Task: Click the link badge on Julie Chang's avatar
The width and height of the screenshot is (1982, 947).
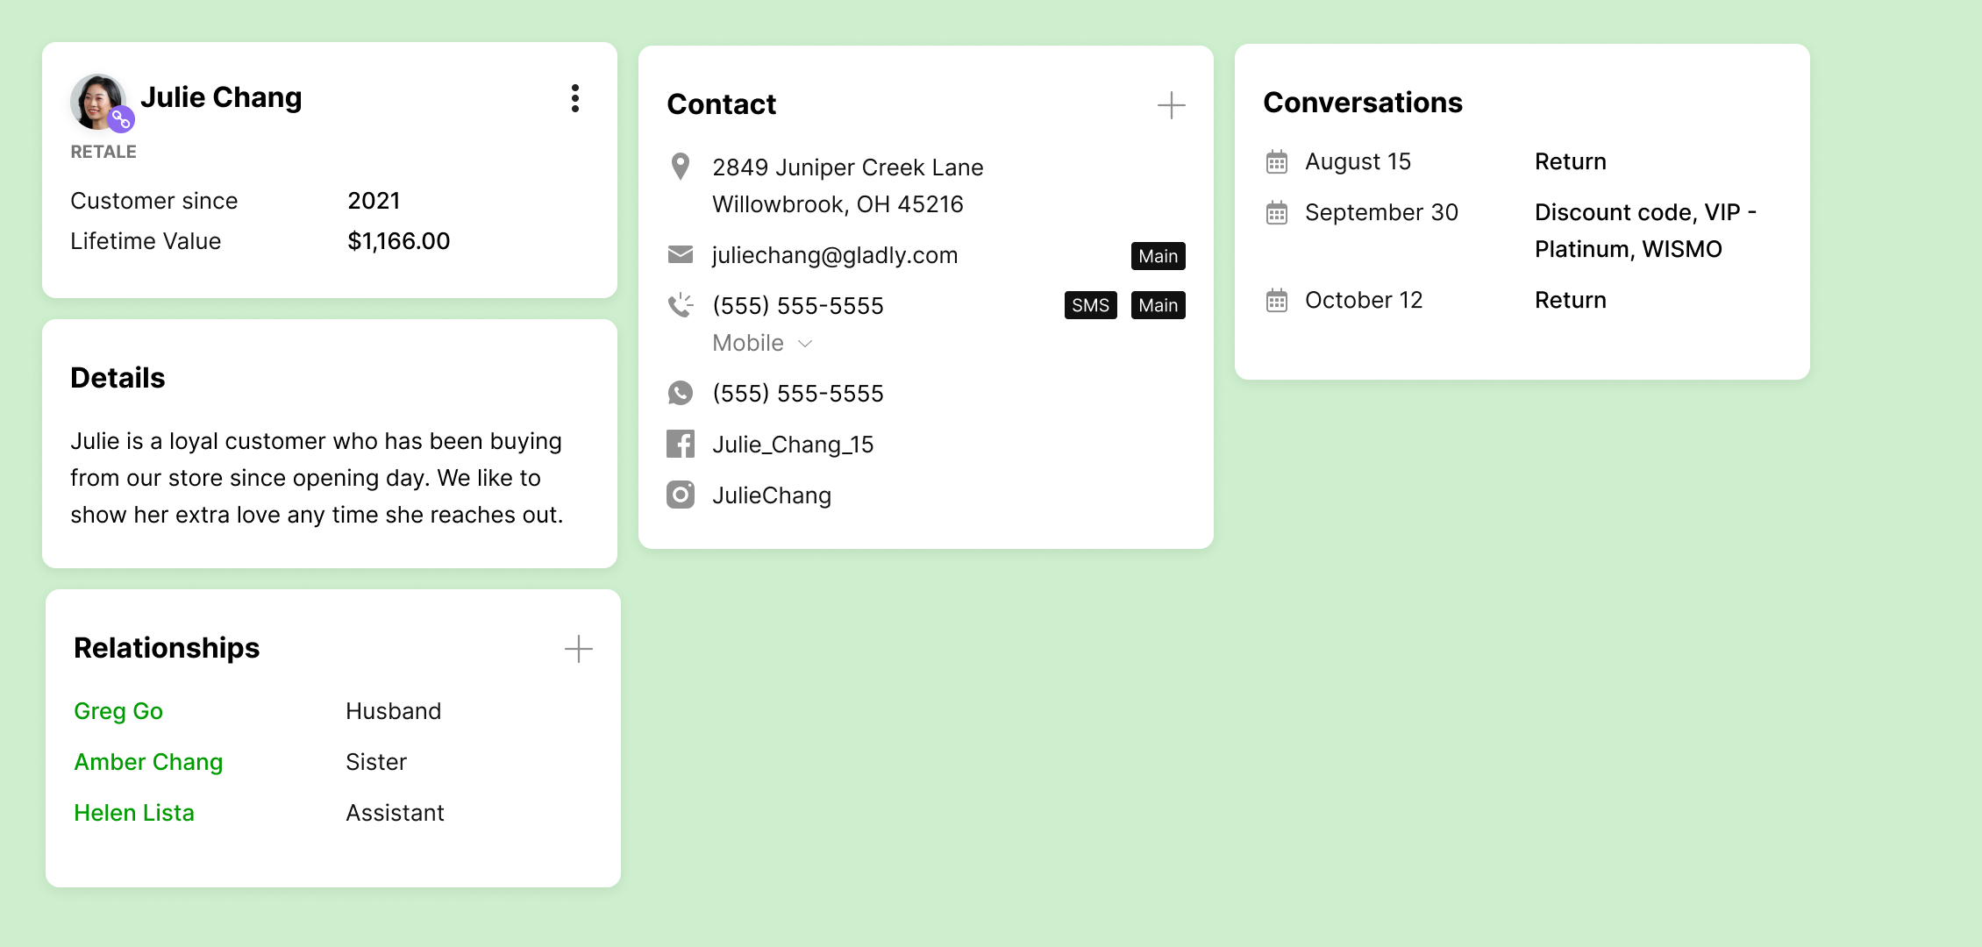Action: coord(122,117)
